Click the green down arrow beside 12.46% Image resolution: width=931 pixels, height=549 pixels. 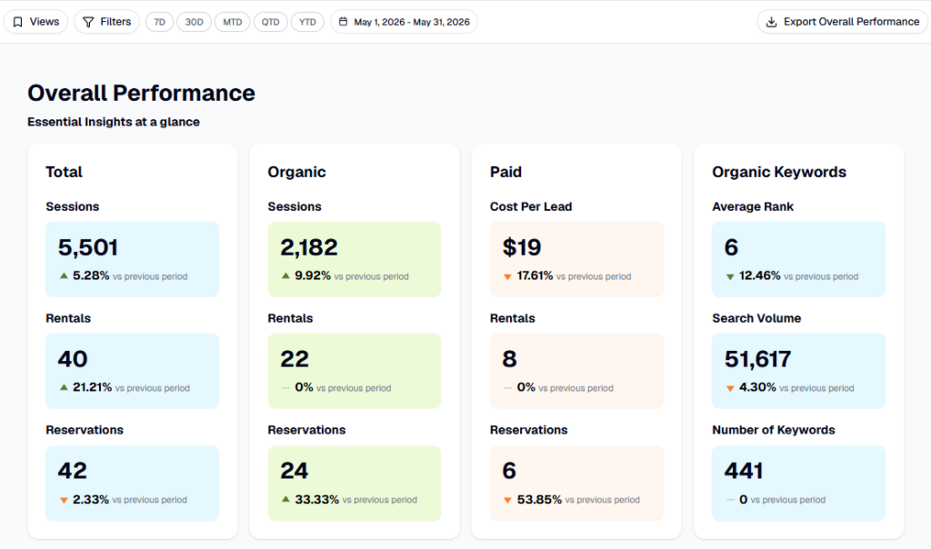730,277
